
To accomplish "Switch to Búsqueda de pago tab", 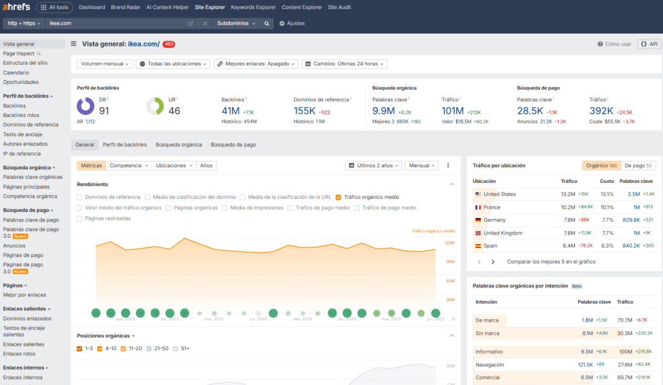I will (x=233, y=145).
